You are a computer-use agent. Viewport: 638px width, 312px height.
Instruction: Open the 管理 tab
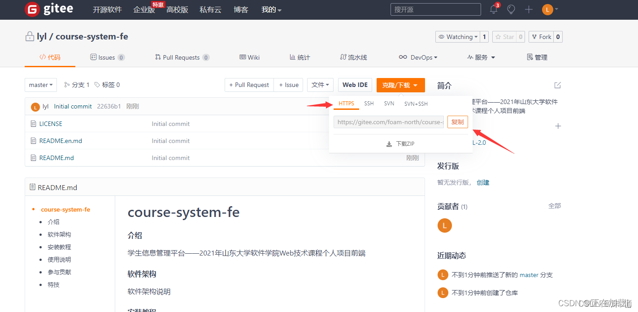(537, 57)
